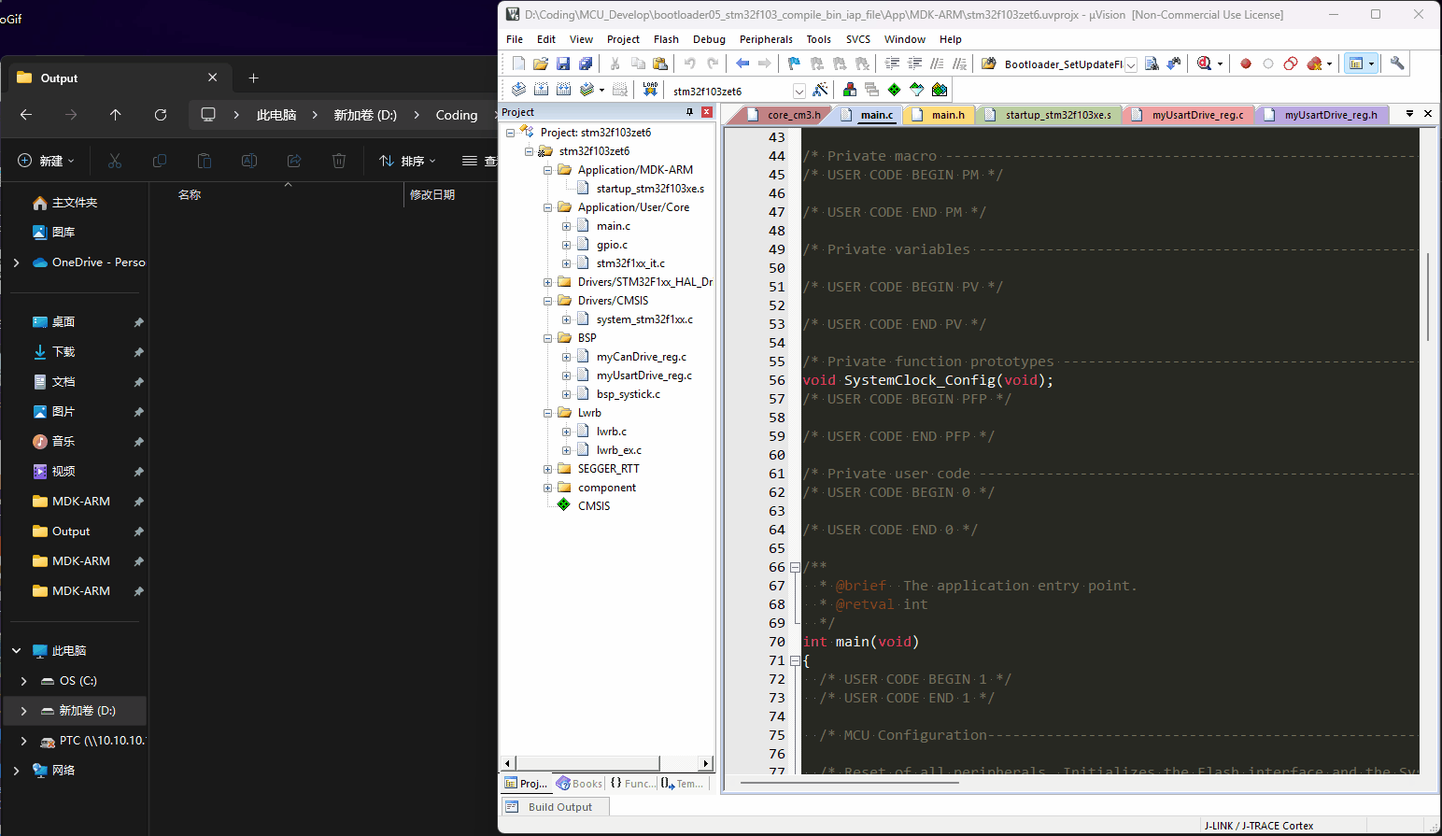Open Manage Project Items icon
The width and height of the screenshot is (1442, 836).
pyautogui.click(x=849, y=90)
